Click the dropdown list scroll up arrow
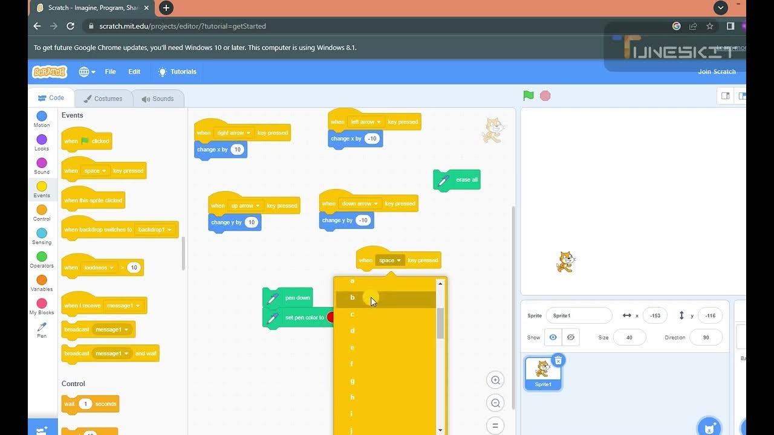The width and height of the screenshot is (774, 435). coord(440,283)
